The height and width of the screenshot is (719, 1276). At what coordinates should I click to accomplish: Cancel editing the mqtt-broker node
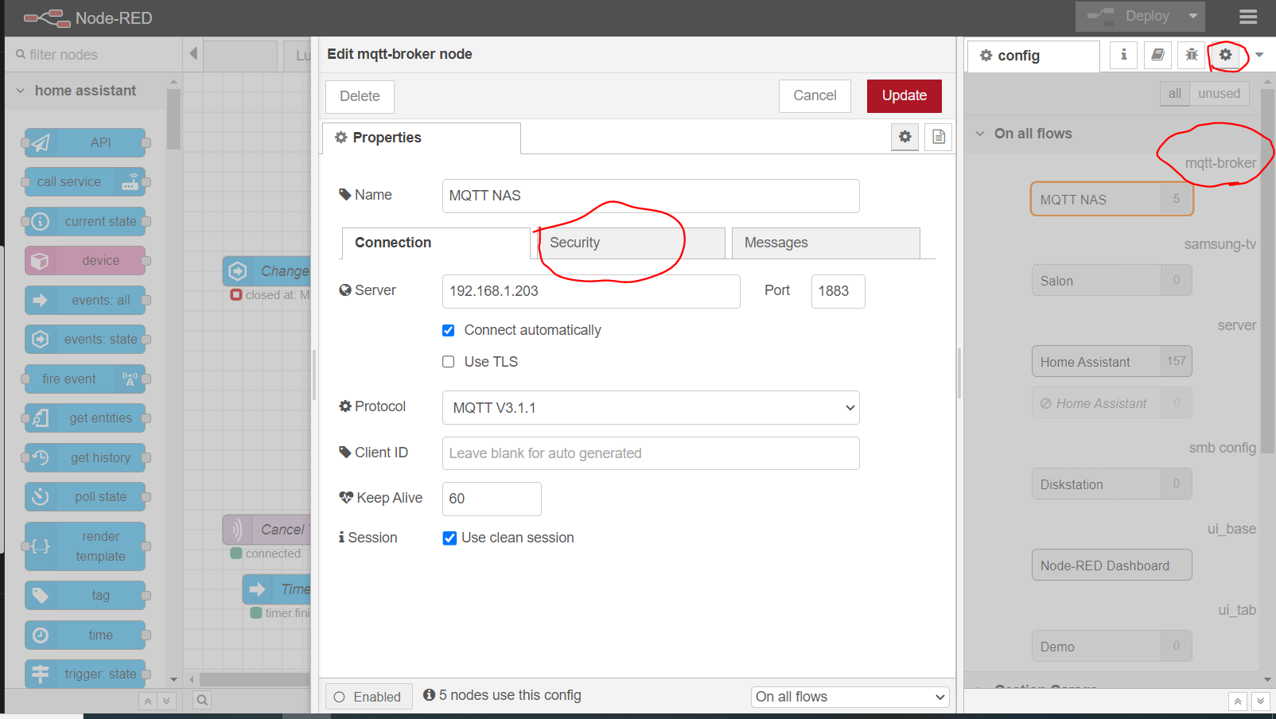pos(815,95)
